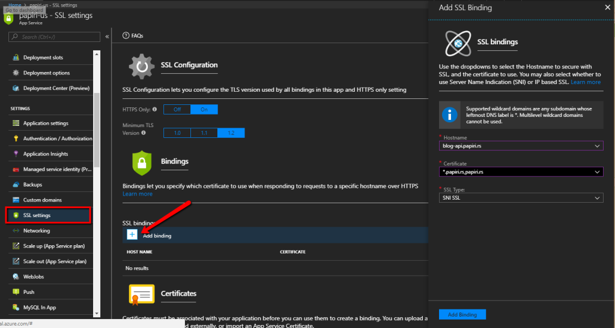615x328 pixels.
Task: Open Deployment slots menu item
Action: 50,58
